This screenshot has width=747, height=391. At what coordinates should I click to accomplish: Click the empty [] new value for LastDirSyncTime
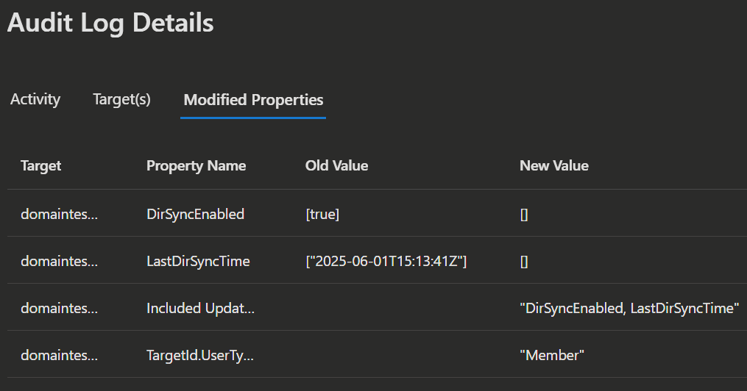coord(524,261)
